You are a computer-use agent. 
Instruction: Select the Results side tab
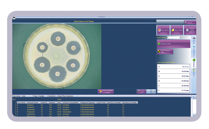pos(194,73)
